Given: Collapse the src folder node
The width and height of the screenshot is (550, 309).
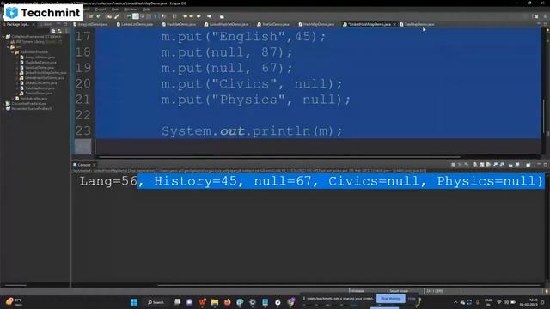Looking at the screenshot, I should [x=8, y=47].
